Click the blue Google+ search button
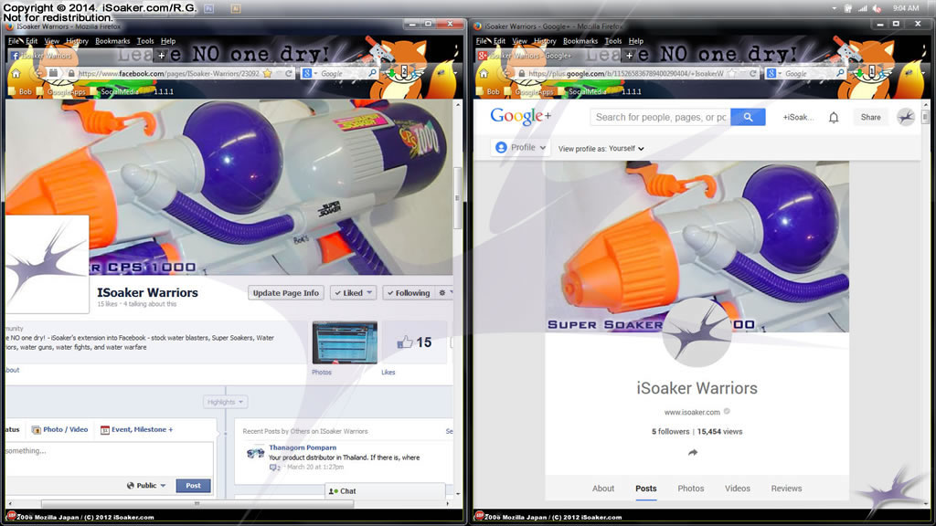 748,118
